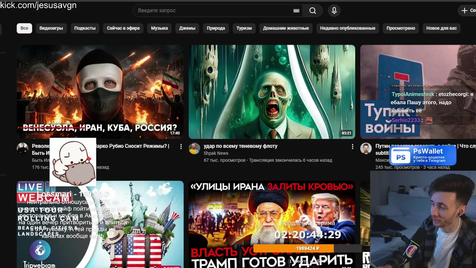Open options menu for Shpak News video

pyautogui.click(x=353, y=147)
